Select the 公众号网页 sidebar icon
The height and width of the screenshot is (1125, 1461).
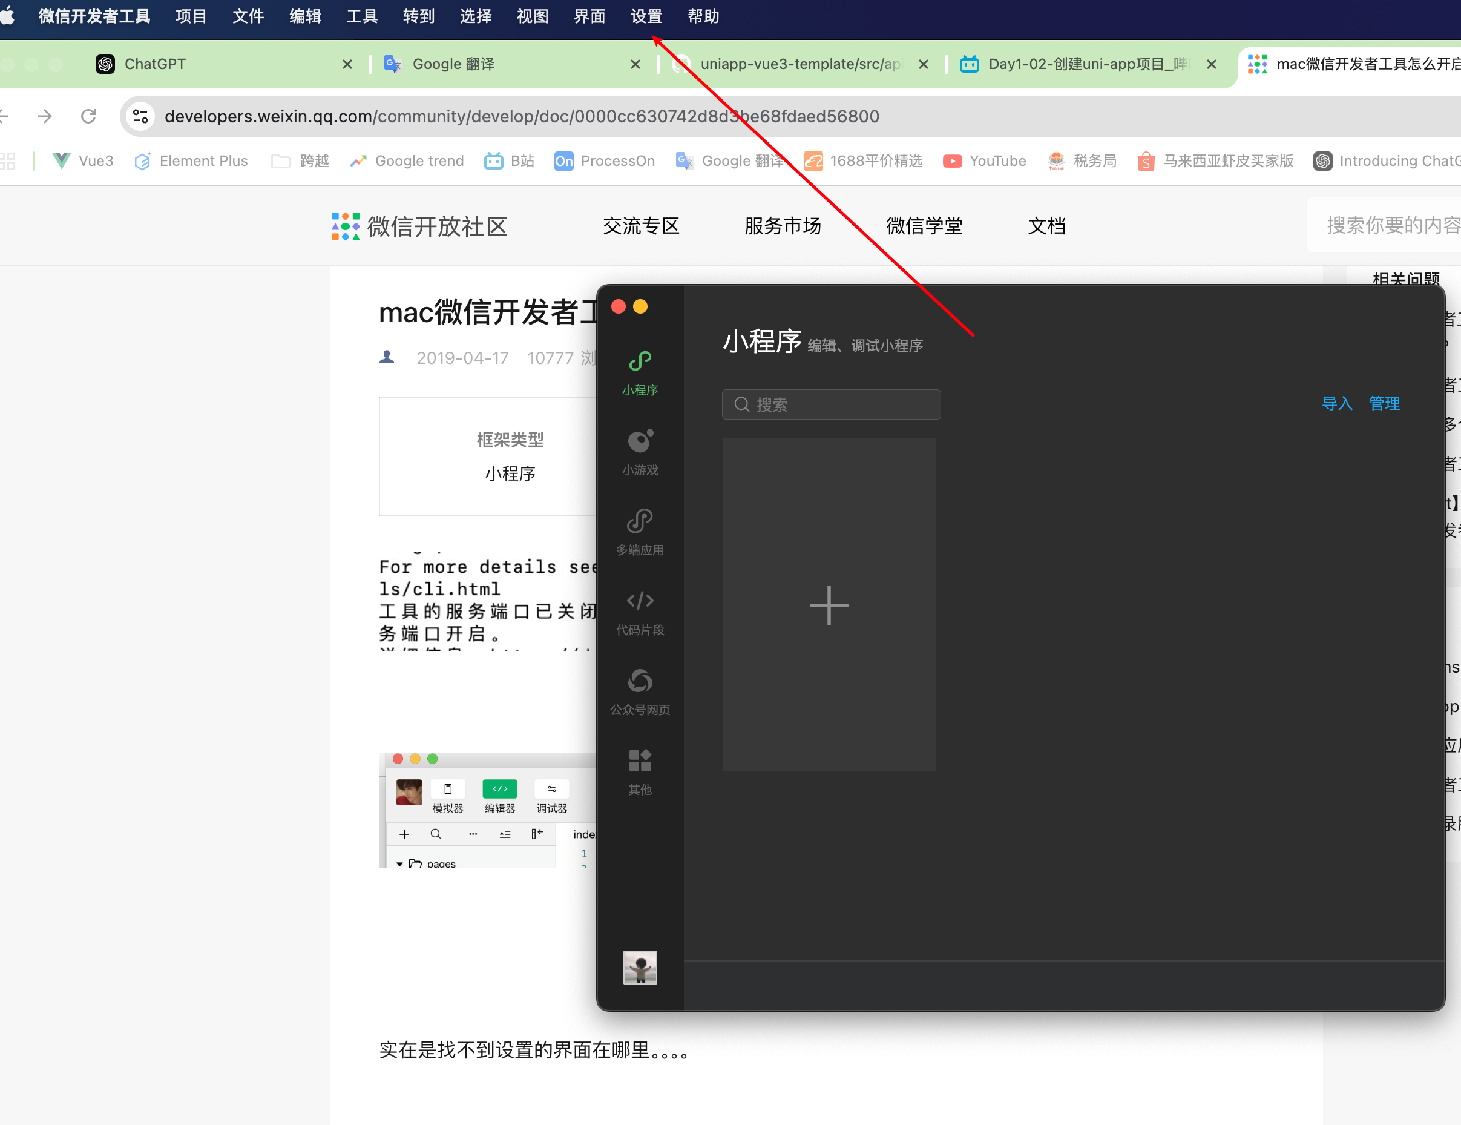(640, 691)
